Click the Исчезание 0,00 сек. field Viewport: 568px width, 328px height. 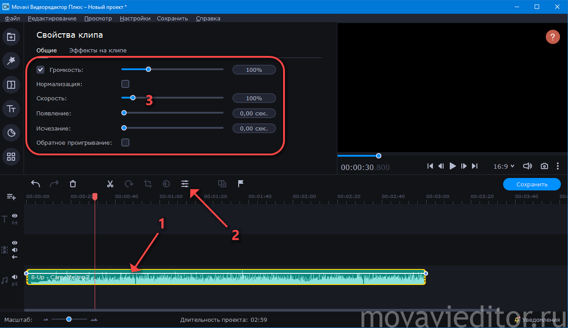254,128
